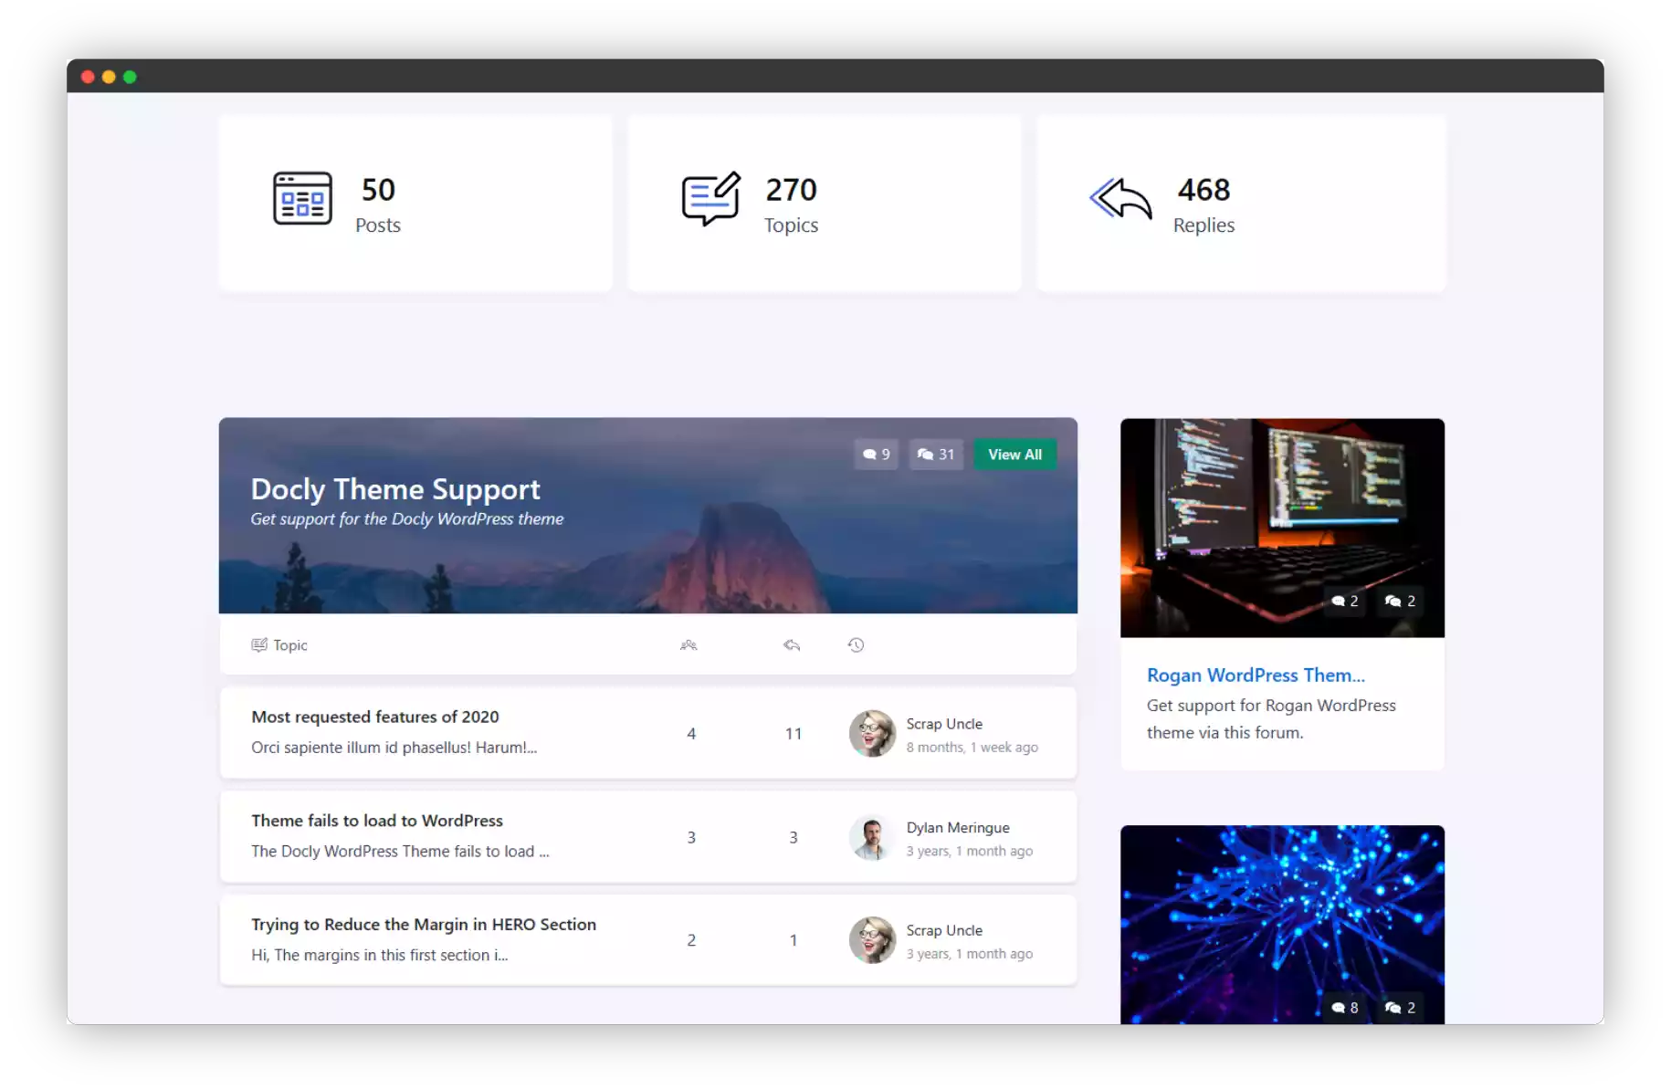Click the Posts grid icon
Viewport: 1671px width, 1089px height.
[x=302, y=198]
